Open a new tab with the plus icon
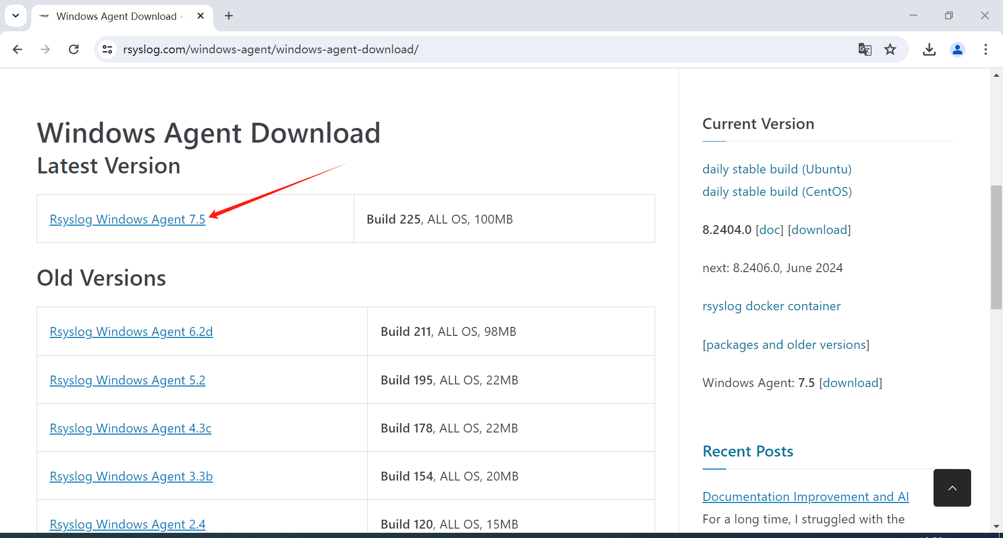 (229, 16)
